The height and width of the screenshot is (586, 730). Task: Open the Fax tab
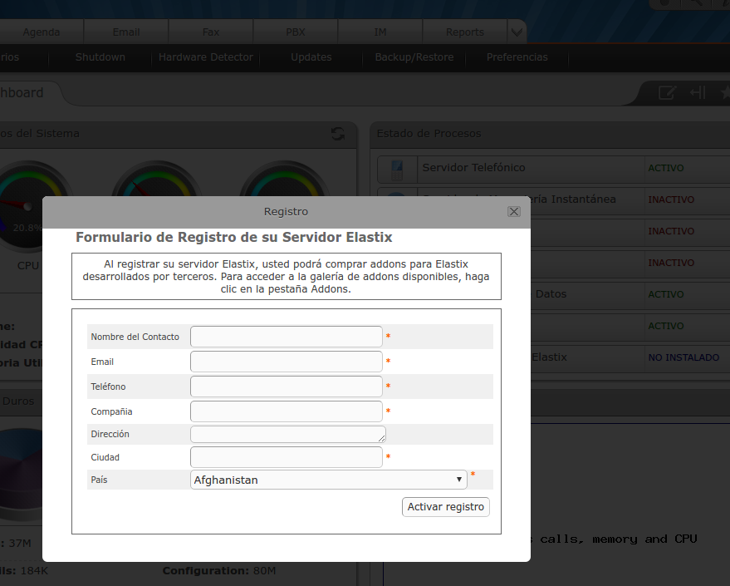coord(211,32)
